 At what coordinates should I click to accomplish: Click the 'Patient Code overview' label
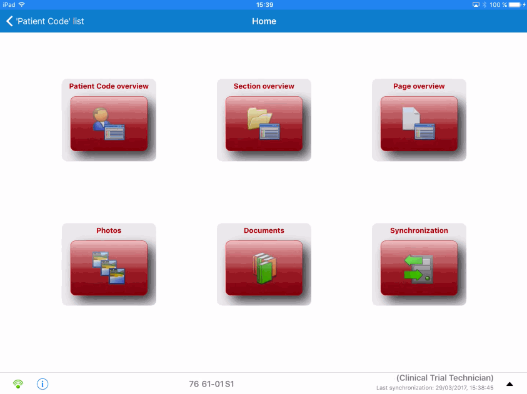tap(109, 86)
